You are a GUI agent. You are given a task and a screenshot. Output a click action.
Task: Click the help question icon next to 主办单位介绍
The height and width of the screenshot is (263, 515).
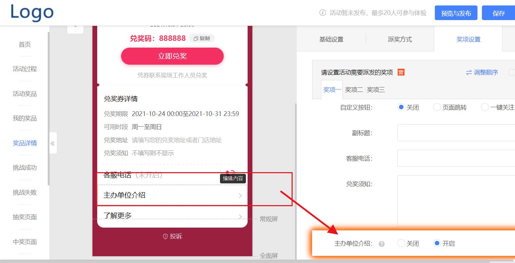[x=382, y=243]
